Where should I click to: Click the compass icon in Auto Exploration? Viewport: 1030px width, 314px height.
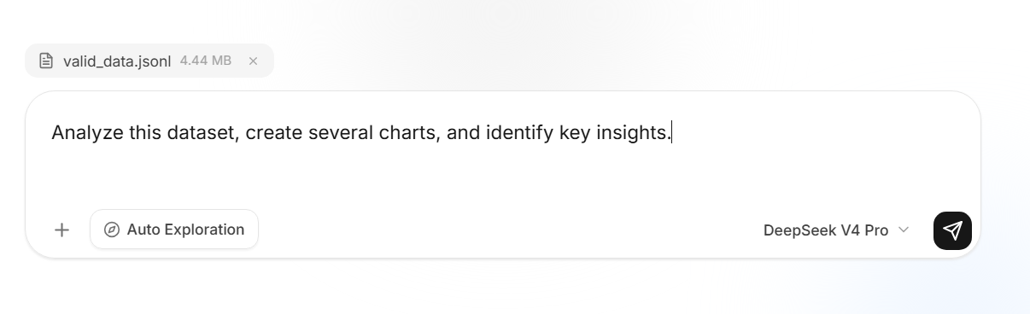point(111,230)
